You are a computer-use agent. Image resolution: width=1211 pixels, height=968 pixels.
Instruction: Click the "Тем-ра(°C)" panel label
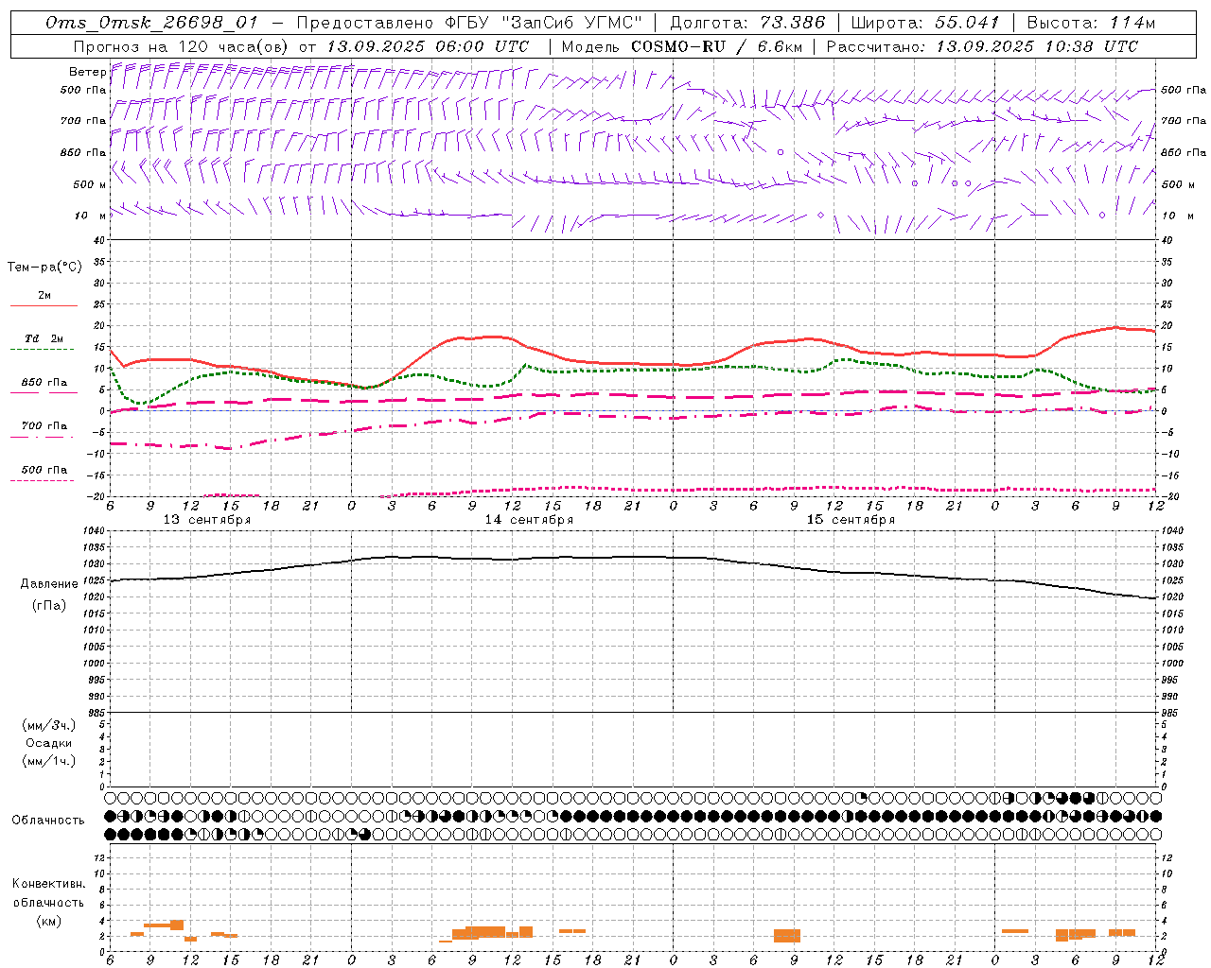(44, 268)
